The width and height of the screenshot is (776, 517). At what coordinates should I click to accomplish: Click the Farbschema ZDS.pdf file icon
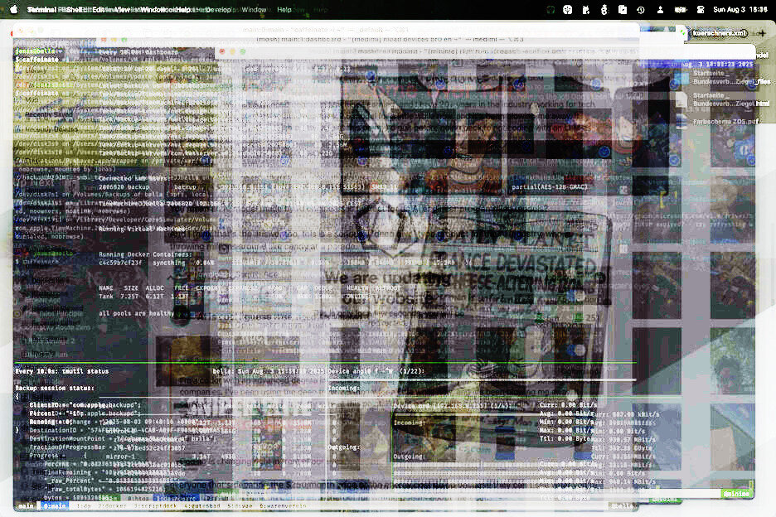(682, 121)
